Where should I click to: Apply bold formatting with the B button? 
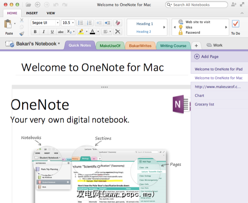[35, 32]
